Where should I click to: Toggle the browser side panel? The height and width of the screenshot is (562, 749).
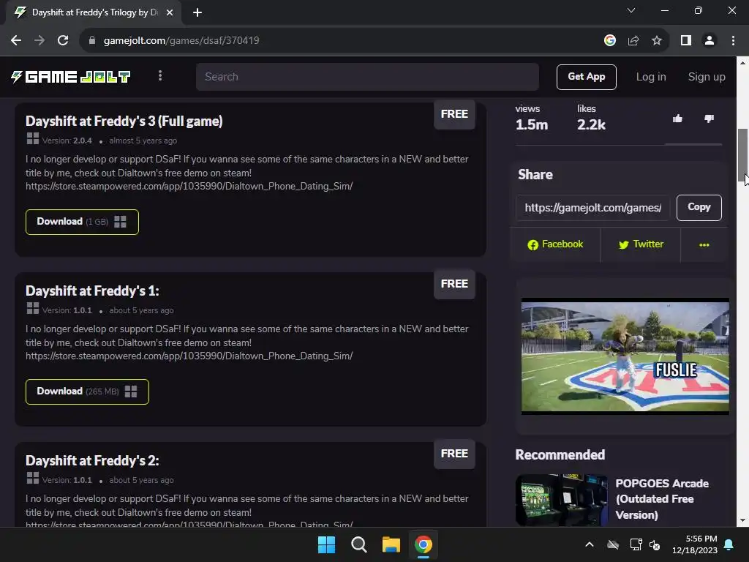coord(686,41)
